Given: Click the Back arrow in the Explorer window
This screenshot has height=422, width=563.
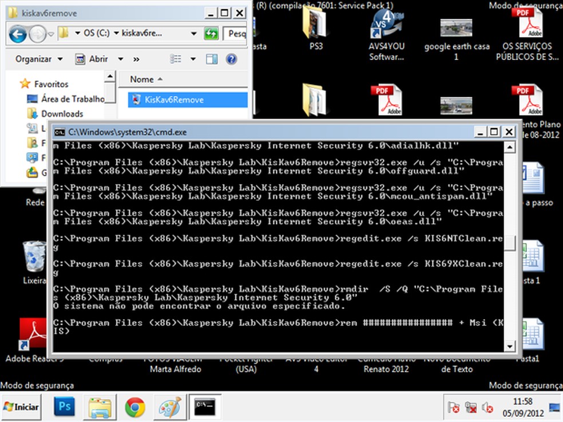Looking at the screenshot, I should [18, 34].
